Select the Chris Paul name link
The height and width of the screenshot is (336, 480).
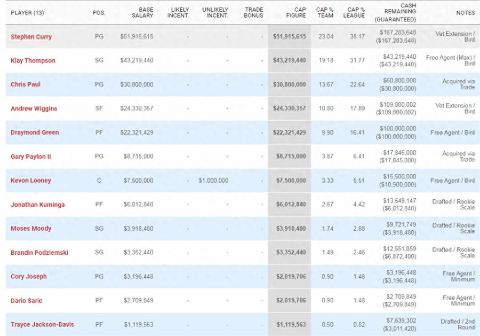26,84
